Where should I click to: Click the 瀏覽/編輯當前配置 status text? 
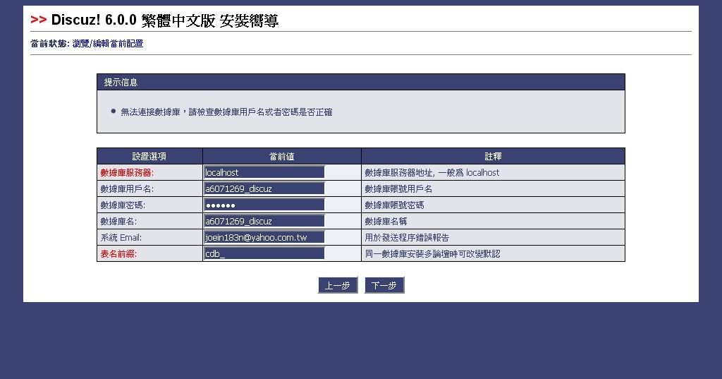click(108, 44)
